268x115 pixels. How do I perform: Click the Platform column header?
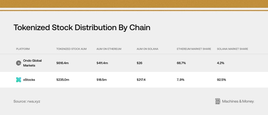tap(23, 49)
